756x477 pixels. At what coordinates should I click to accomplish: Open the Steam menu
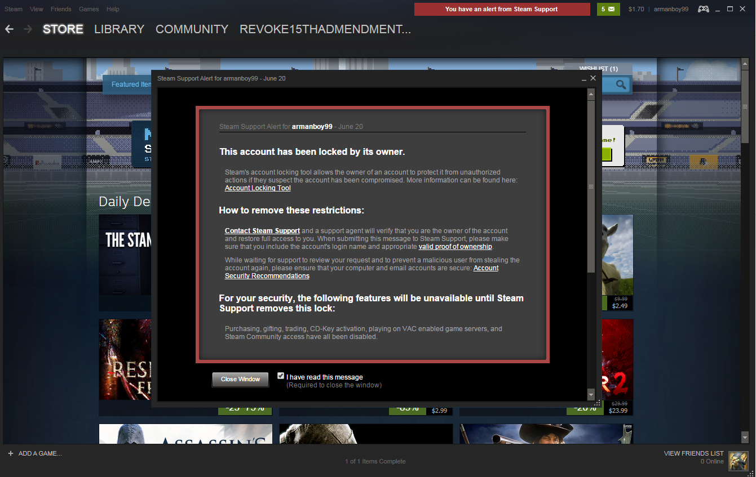[14, 9]
